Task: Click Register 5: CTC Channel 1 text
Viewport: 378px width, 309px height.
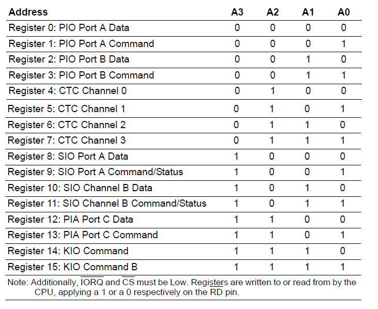Action: point(67,109)
